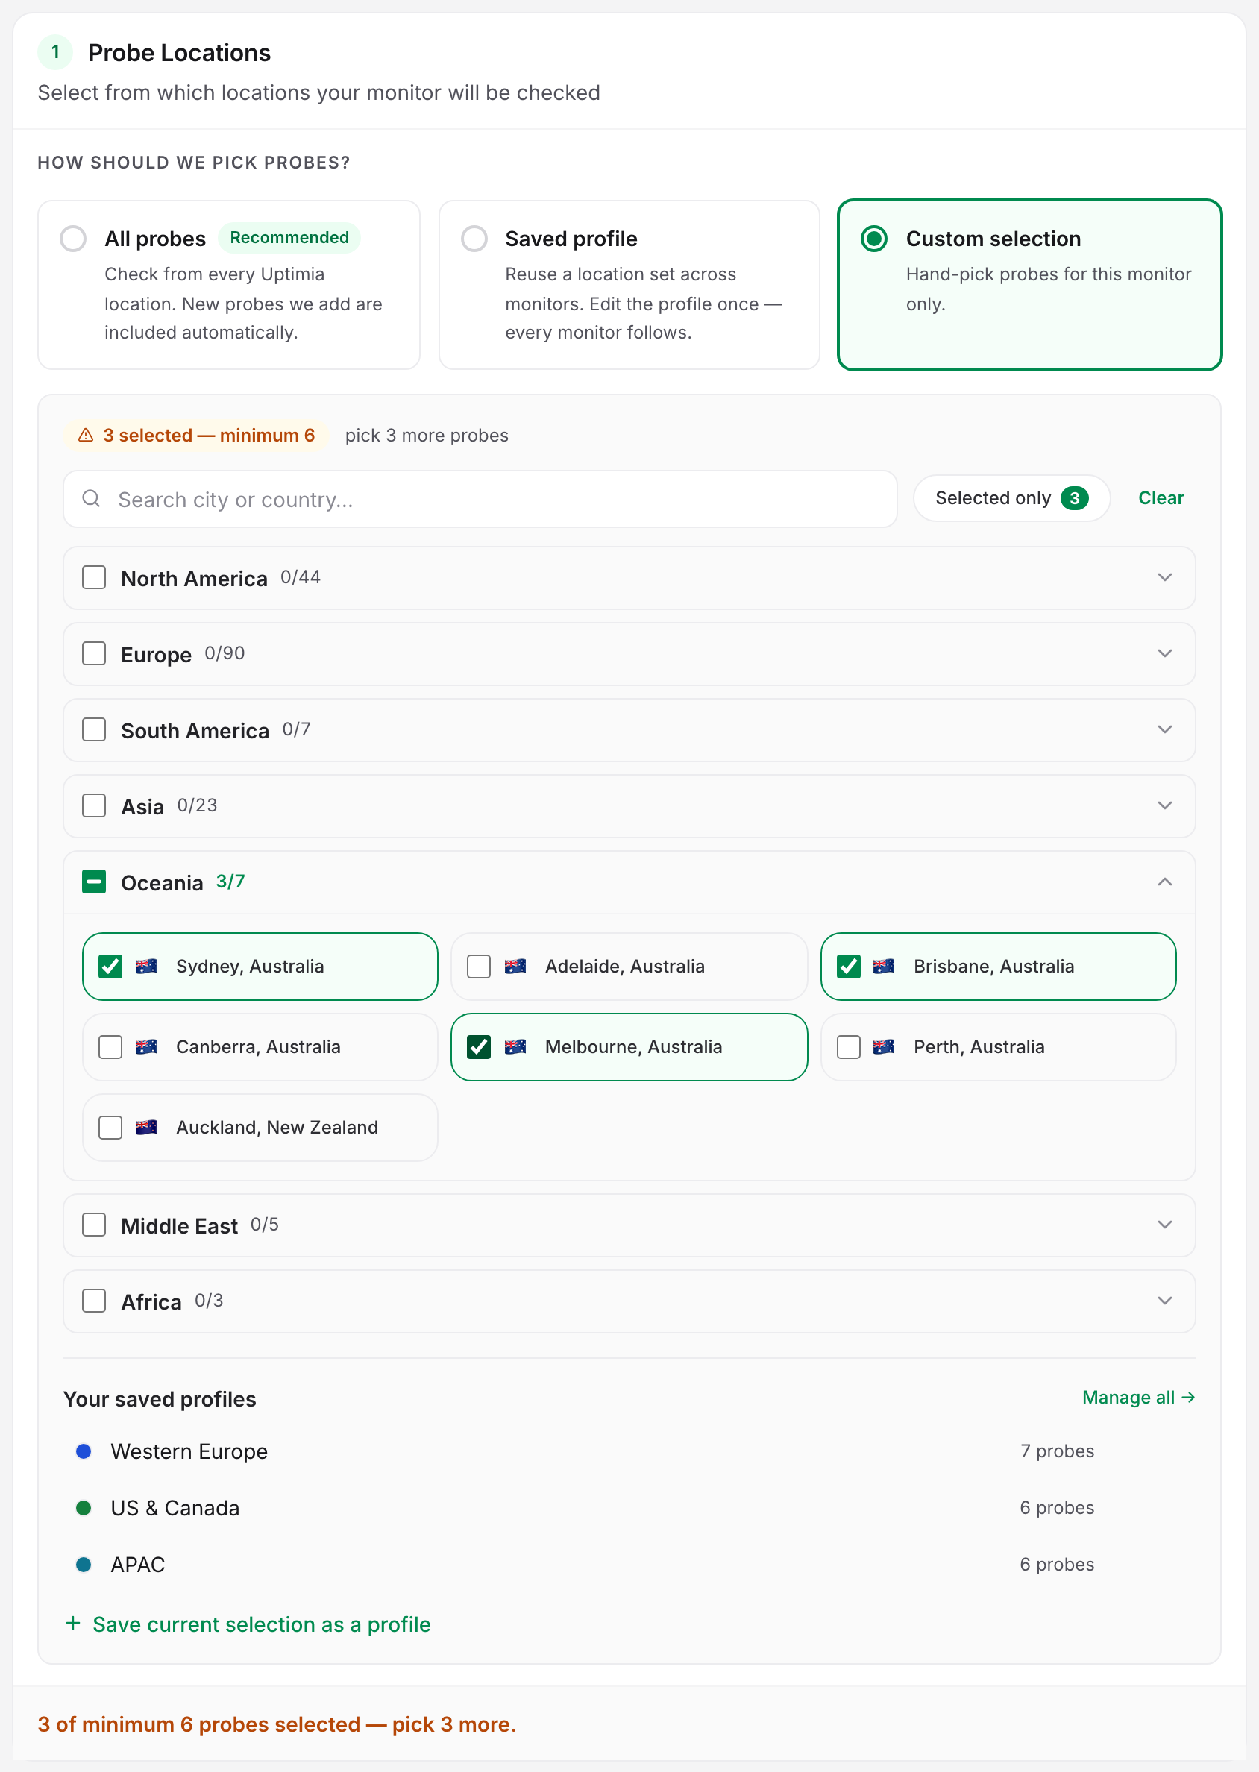
Task: Check the Auckland, New Zealand checkbox
Action: coord(110,1127)
